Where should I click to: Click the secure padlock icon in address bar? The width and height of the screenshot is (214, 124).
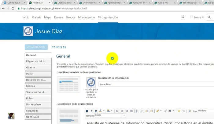[x=19, y=9]
